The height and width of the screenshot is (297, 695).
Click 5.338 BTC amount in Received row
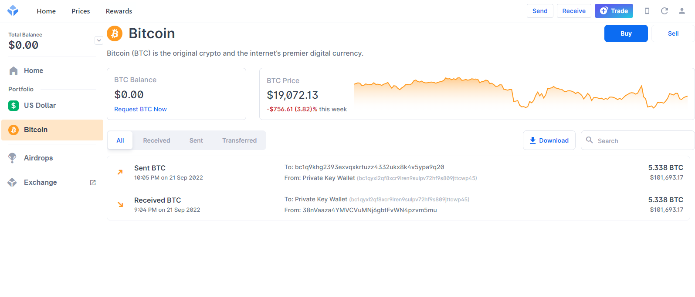coord(665,200)
